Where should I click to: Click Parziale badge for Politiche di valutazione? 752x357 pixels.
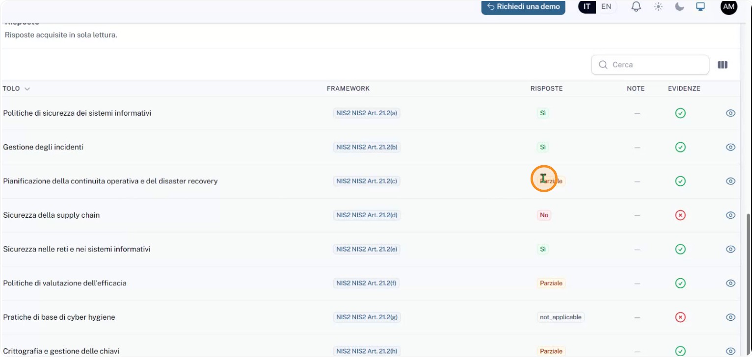(x=551, y=283)
